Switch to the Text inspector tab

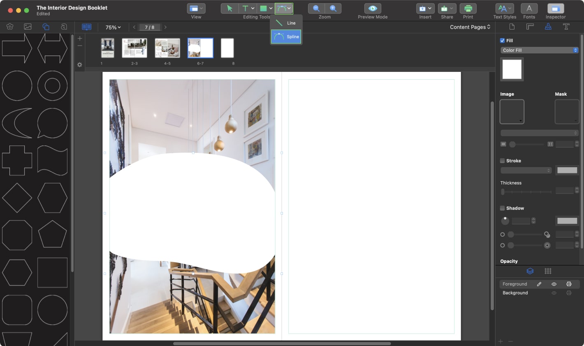pos(566,26)
